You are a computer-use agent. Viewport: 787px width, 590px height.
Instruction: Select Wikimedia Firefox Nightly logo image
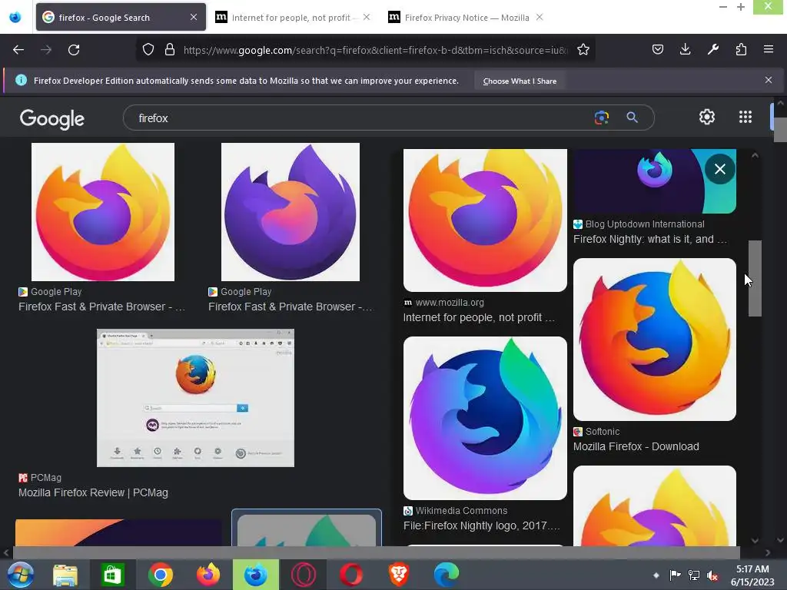485,418
